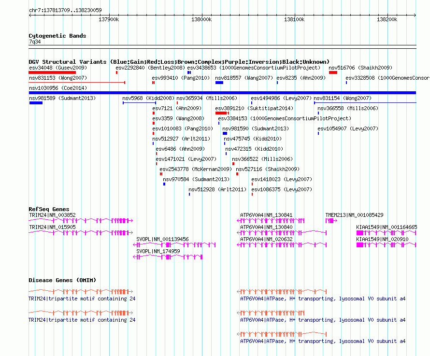This screenshot has width=430, height=356.
Task: Select esv7121 (Ahn2009) variant label
Action: 177,108
